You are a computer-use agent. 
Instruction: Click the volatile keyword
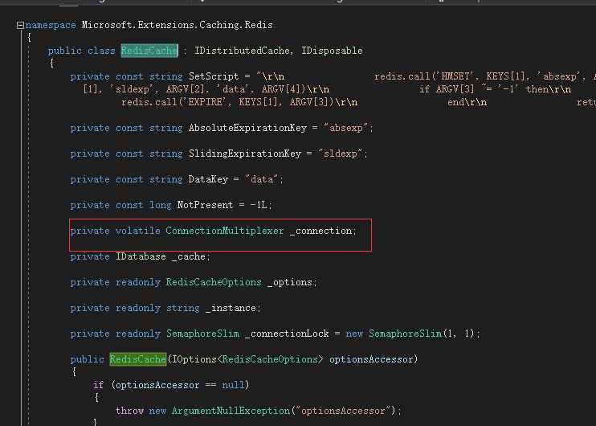click(x=137, y=231)
